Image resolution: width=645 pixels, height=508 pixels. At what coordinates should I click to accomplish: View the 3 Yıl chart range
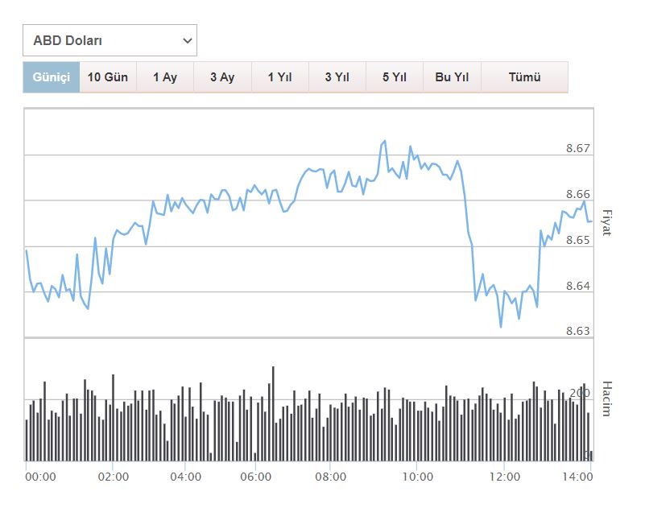click(x=337, y=77)
